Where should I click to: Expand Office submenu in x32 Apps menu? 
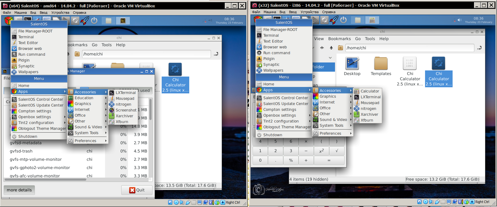[333, 108]
